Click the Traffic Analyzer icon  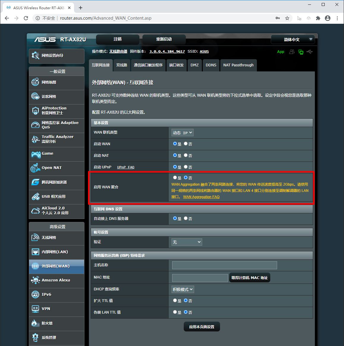tap(35, 139)
